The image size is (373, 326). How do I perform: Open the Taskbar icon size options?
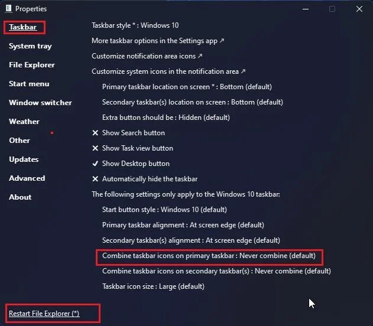click(x=153, y=286)
